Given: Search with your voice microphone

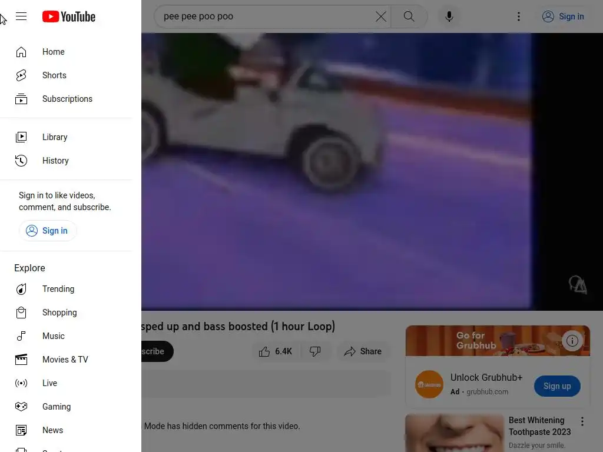Looking at the screenshot, I should point(449,16).
